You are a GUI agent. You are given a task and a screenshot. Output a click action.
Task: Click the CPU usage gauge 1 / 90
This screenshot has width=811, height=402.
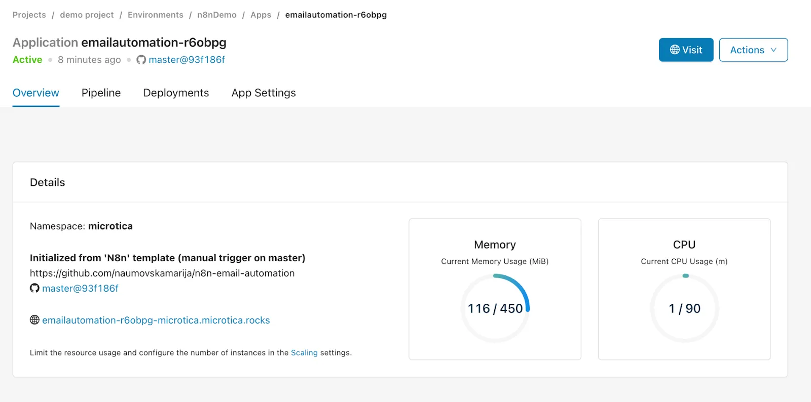pos(684,308)
